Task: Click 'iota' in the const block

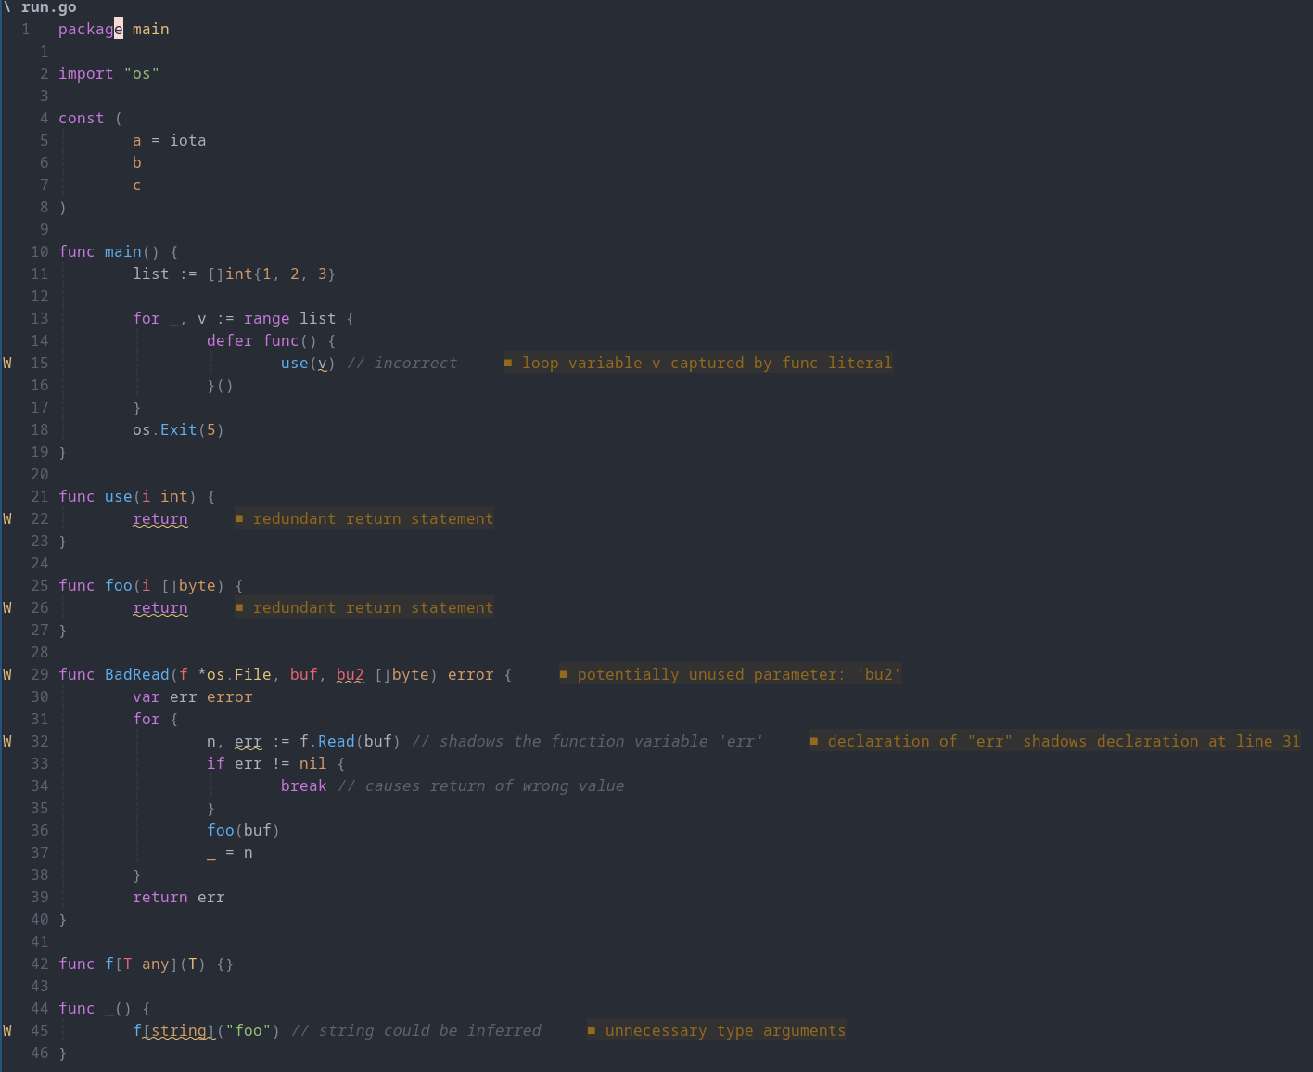Action: (x=188, y=140)
